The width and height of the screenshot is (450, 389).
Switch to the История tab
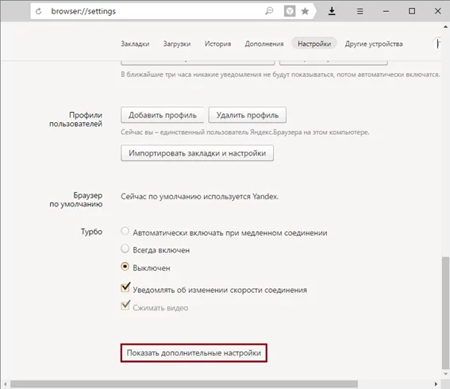coord(217,44)
